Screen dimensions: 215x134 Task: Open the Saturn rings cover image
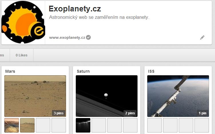pyautogui.click(x=107, y=96)
